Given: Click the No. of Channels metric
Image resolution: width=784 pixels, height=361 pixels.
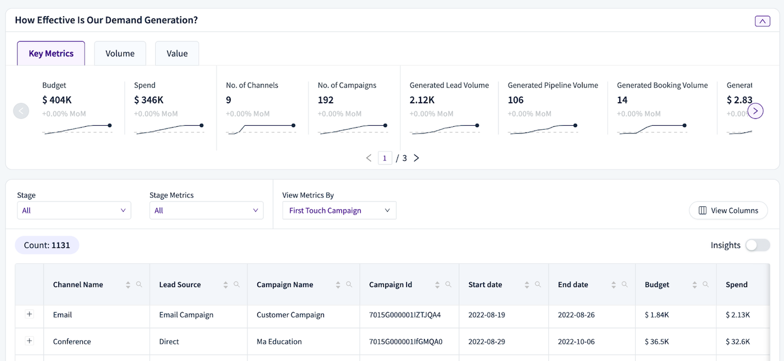Looking at the screenshot, I should click(261, 108).
